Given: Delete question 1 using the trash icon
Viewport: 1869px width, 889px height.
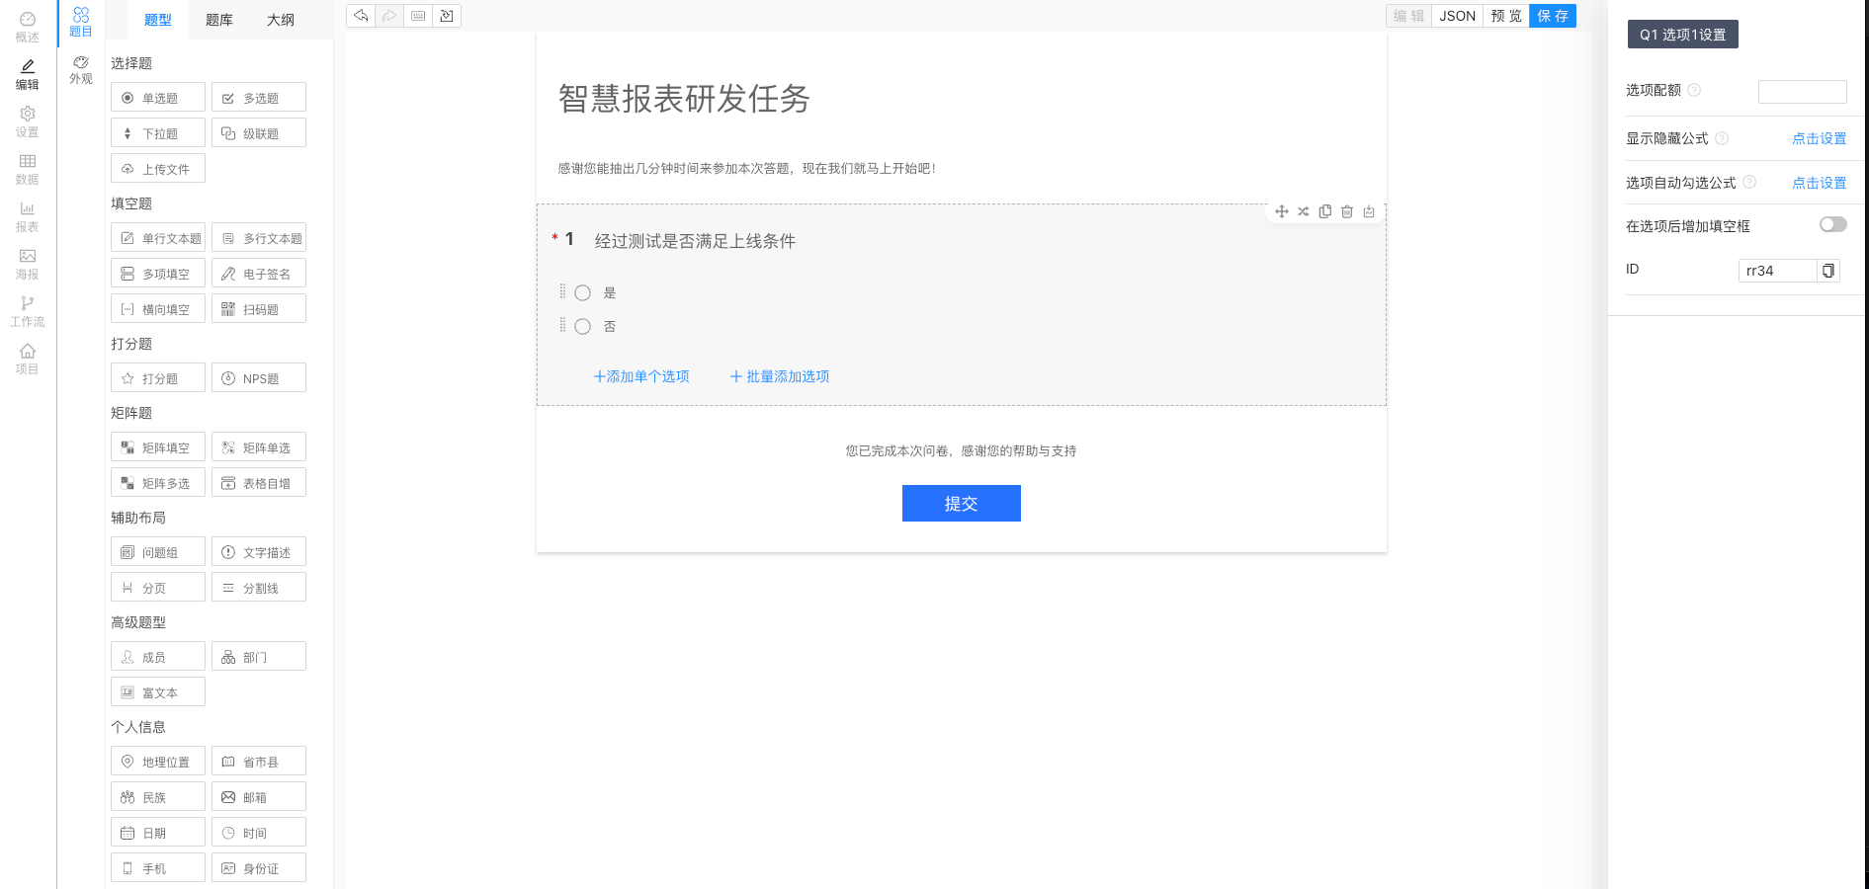Looking at the screenshot, I should (1347, 211).
